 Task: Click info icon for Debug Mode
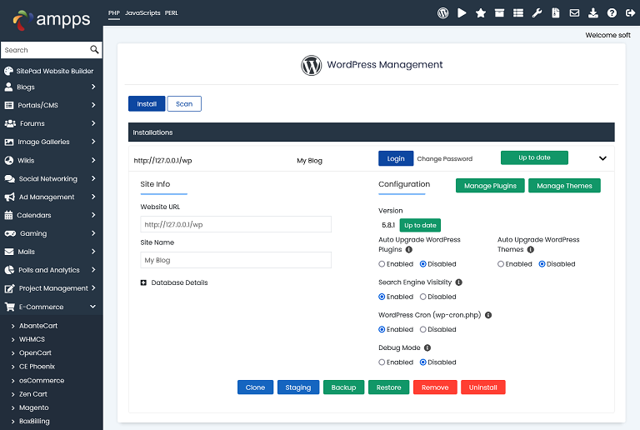(427, 347)
